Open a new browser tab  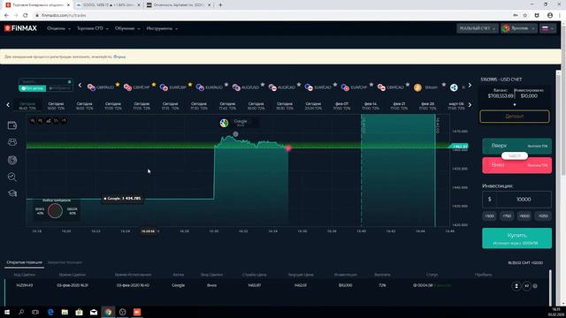click(220, 5)
